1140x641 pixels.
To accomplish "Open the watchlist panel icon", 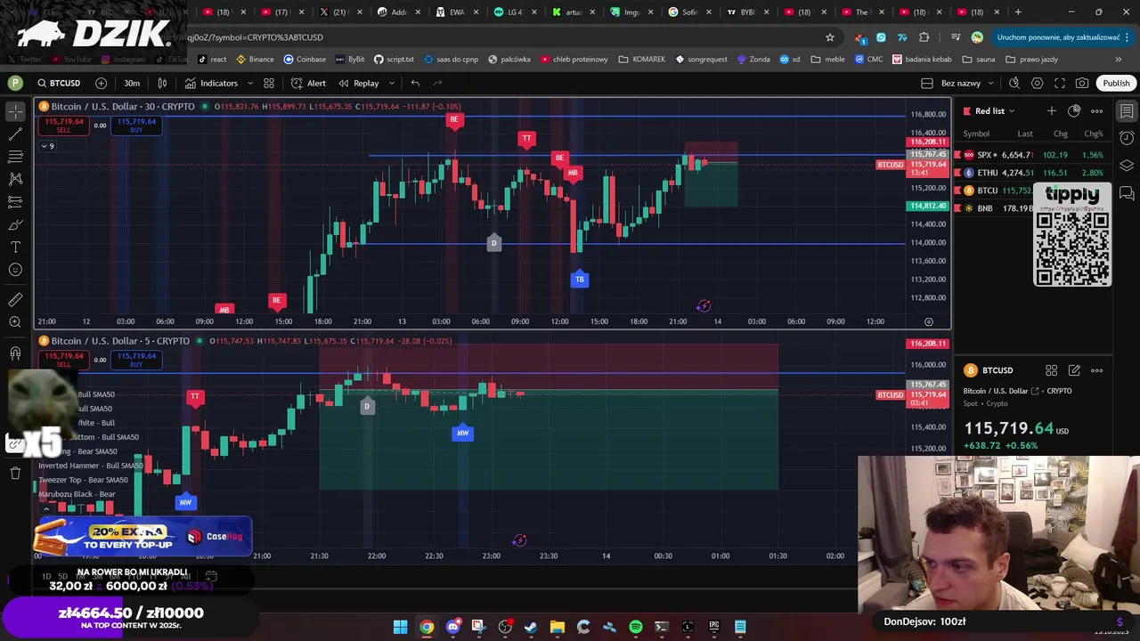I will (1127, 111).
